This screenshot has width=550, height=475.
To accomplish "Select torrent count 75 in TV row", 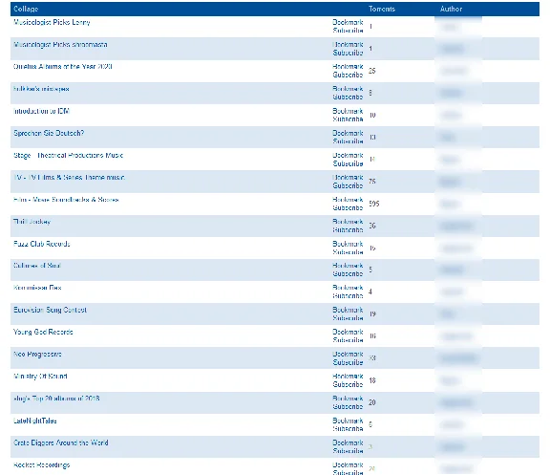I will coord(372,182).
